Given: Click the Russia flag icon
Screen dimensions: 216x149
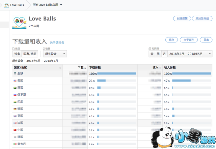Looking at the screenshot, I should coord(15,95).
